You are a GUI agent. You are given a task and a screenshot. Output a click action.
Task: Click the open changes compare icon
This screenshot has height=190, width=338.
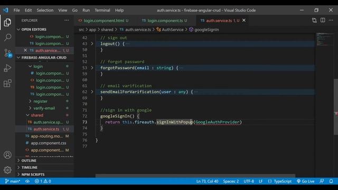tap(314, 20)
